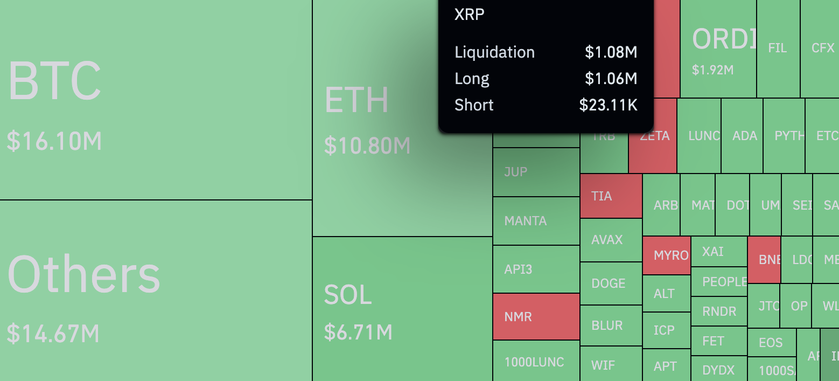Viewport: 839px width, 381px height.
Task: Click the ETH $10.80M block
Action: tap(377, 162)
